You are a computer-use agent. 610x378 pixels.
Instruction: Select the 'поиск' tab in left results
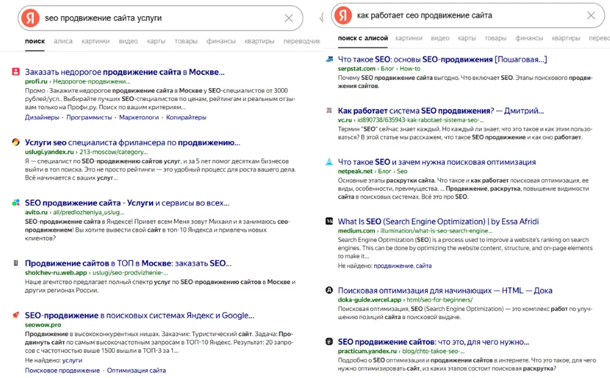[x=35, y=41]
